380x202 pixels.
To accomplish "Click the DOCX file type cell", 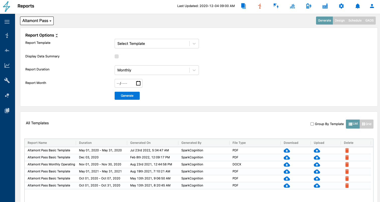I will pos(237,164).
